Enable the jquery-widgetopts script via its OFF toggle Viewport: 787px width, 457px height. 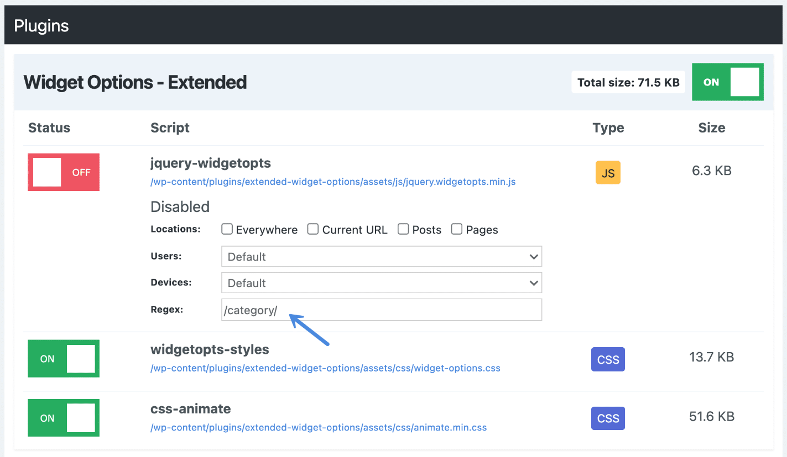coord(63,172)
